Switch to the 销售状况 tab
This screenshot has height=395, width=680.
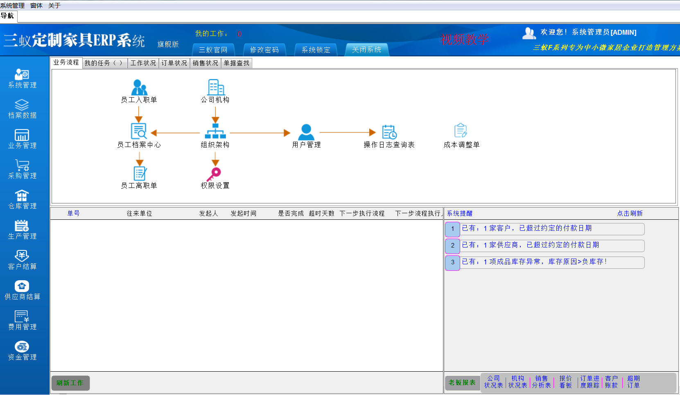205,63
